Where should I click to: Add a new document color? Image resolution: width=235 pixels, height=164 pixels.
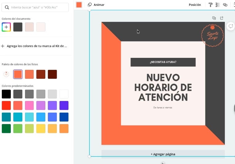click(6, 27)
